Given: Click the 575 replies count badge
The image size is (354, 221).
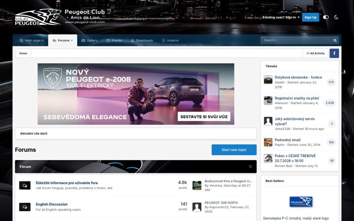Looking at the screenshot, I should [331, 83].
